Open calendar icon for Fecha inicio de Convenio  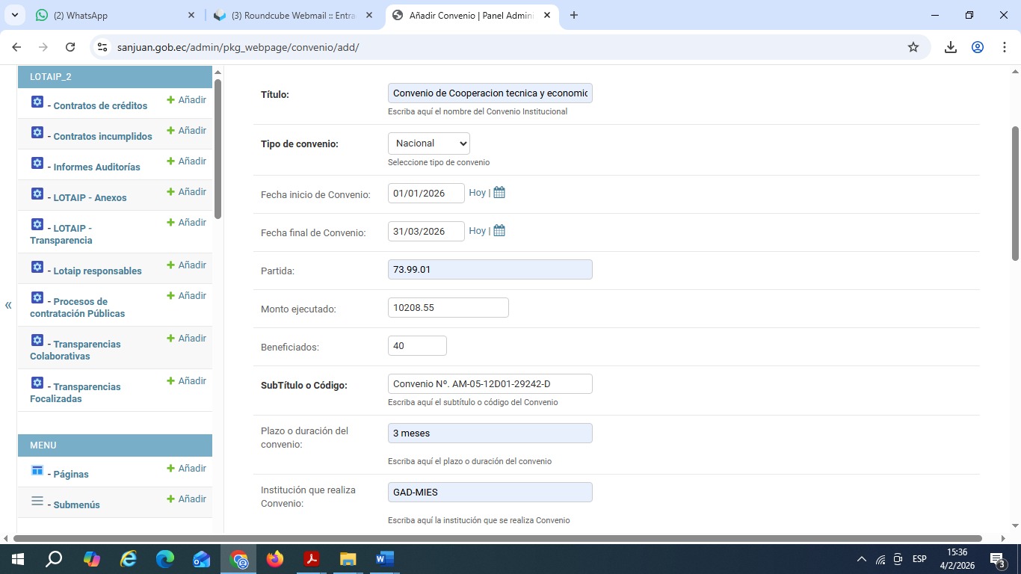pos(499,193)
